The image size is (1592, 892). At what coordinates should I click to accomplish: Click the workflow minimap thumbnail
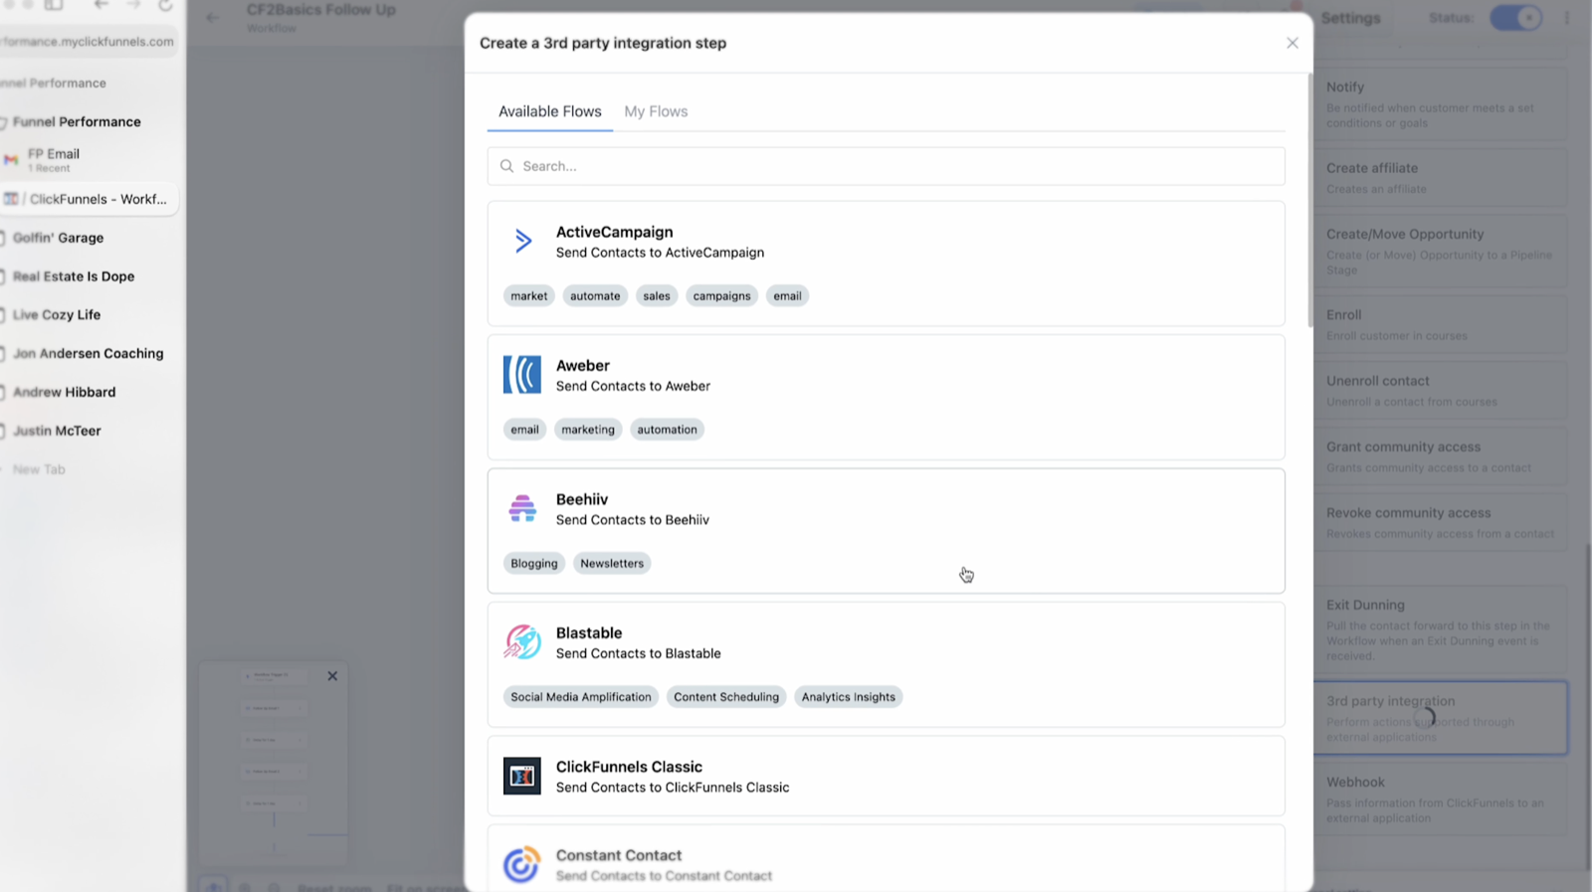[x=274, y=764]
